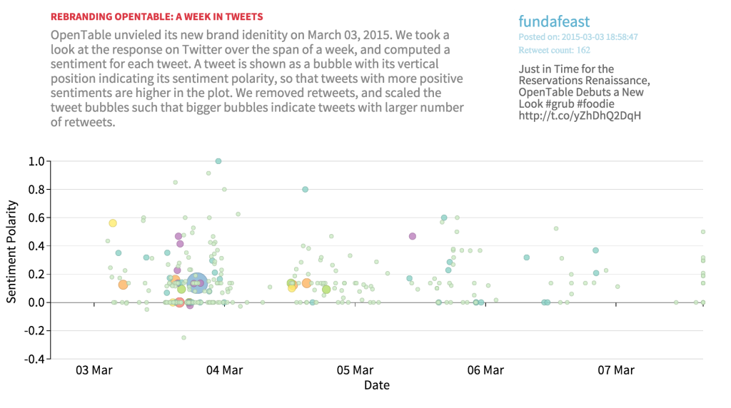Click the teal bubble at 0.6 on 05 Mar

click(x=444, y=218)
